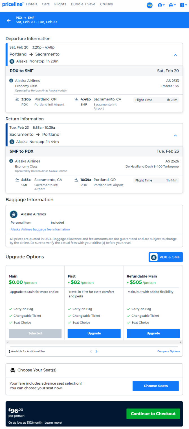
Task: Click the horizontal scrollbar under upgrade options
Action: 94,342
